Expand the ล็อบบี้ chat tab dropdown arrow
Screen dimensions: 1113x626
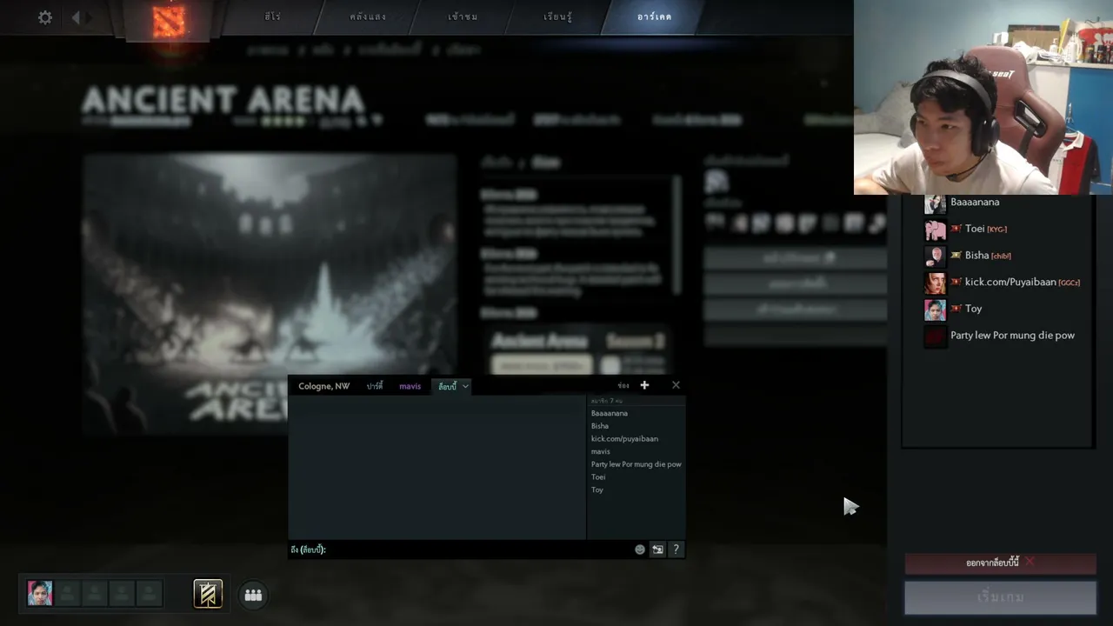coord(465,386)
